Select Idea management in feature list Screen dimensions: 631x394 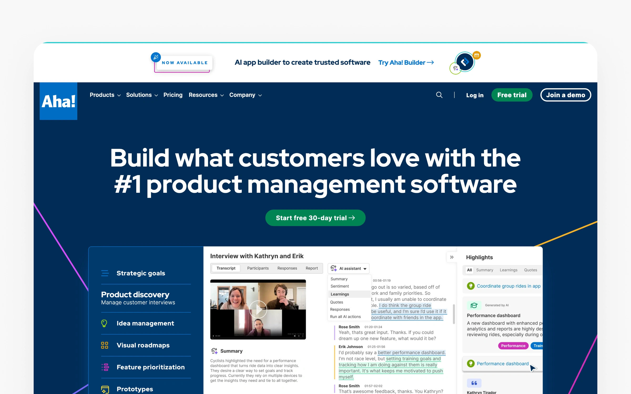tap(146, 323)
